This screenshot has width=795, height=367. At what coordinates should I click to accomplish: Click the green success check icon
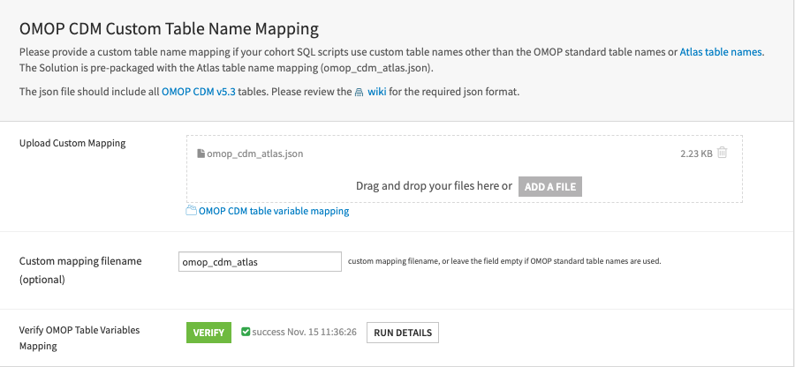pos(246,332)
